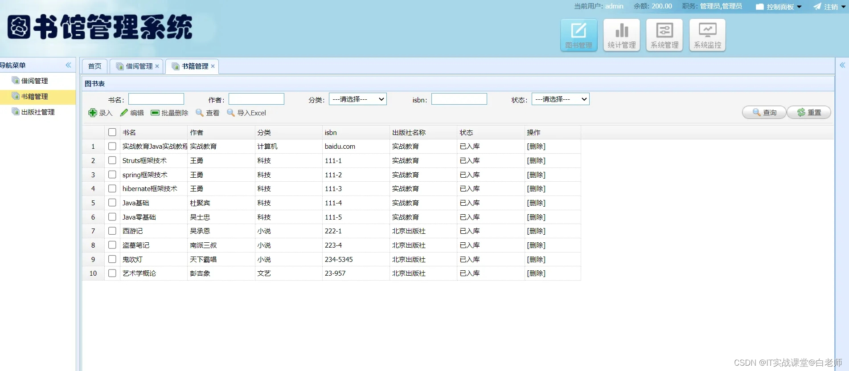Viewport: 849px width, 371px height.
Task: Open the 系统监控 module icon
Action: coord(707,35)
